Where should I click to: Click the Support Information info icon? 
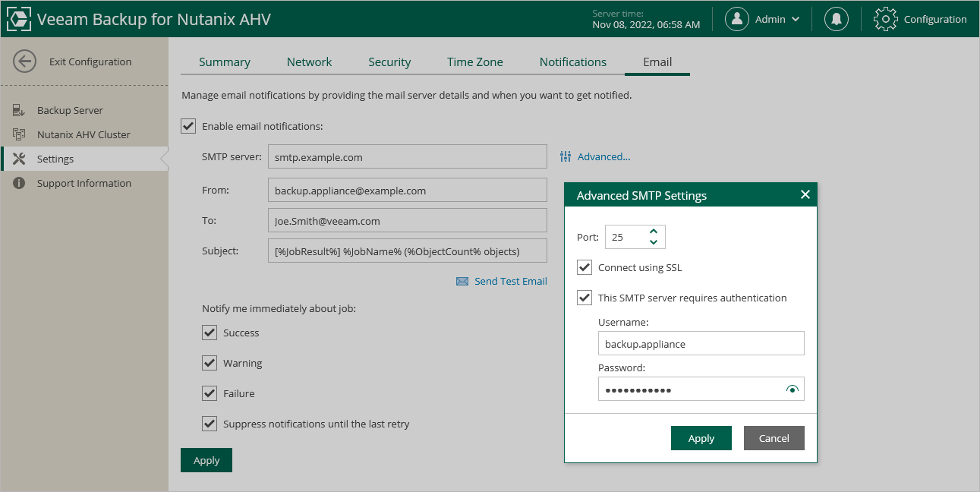click(x=19, y=183)
